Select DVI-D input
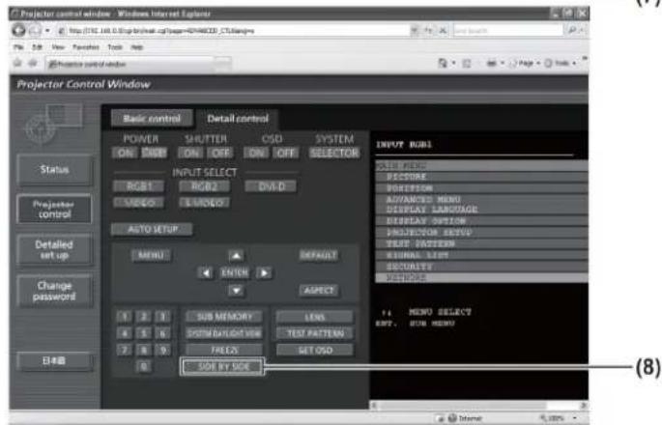The image size is (662, 425). [271, 186]
